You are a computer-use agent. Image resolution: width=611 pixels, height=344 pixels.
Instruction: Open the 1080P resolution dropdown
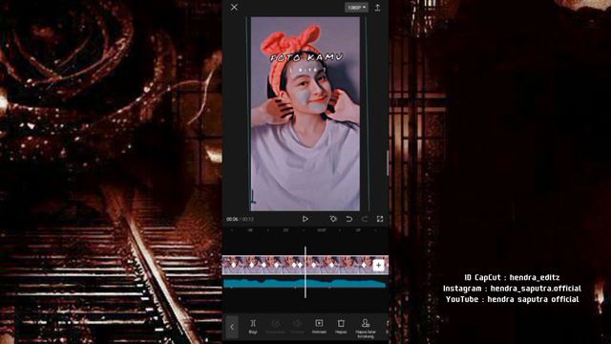click(356, 8)
